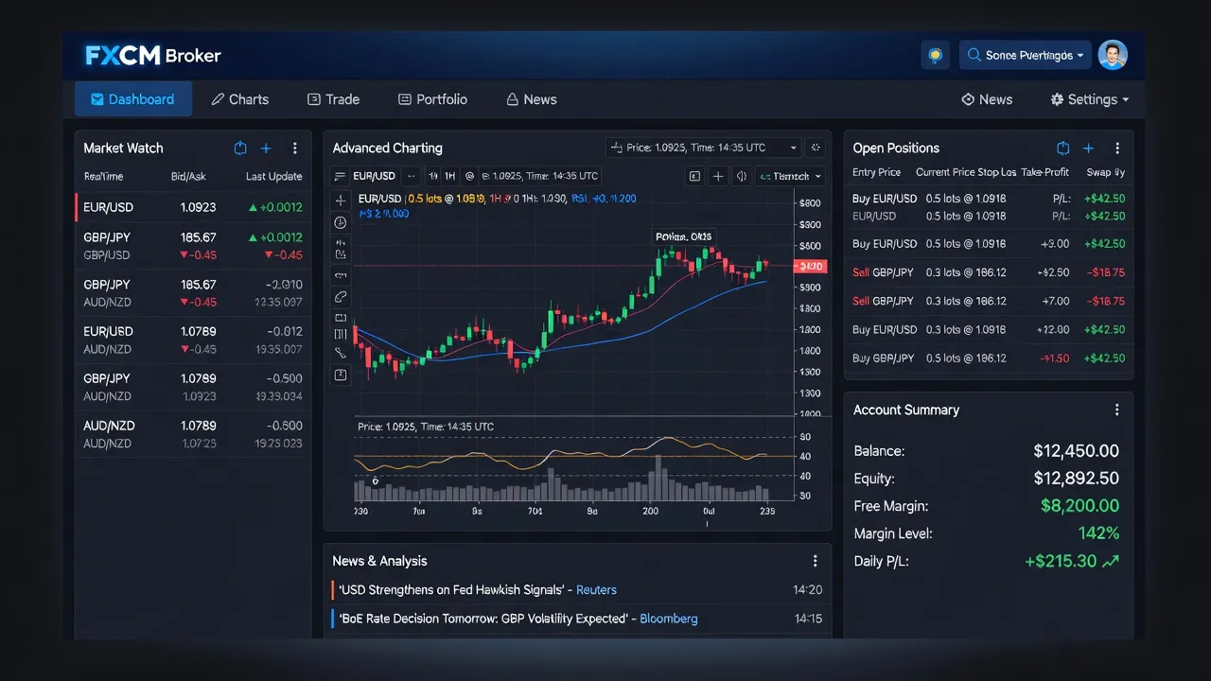
Task: Open the Timech dropdown in chart toolbar
Action: coord(790,176)
